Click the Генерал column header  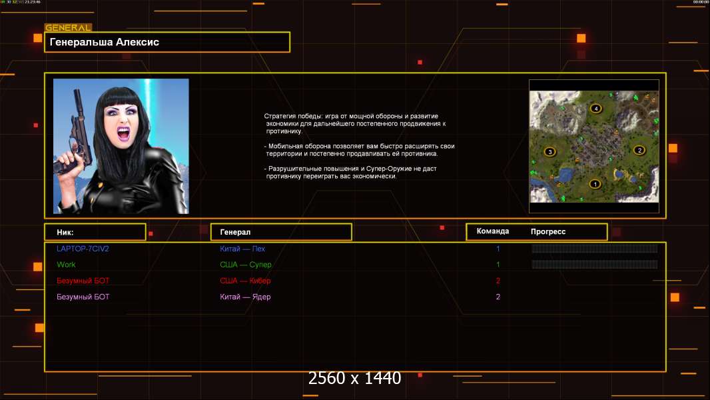click(x=280, y=232)
